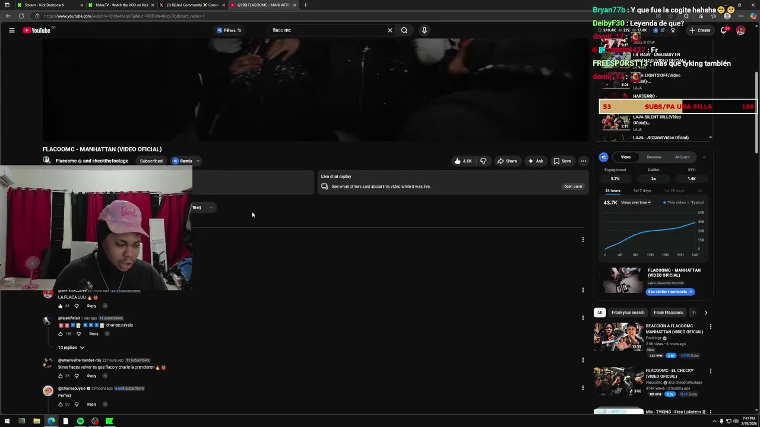This screenshot has width=760, height=427.
Task: Open Spotify from the taskbar
Action: point(80,421)
